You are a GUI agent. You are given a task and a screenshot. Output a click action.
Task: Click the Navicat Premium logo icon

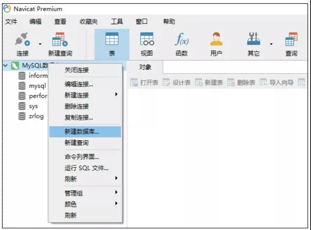pyautogui.click(x=7, y=9)
